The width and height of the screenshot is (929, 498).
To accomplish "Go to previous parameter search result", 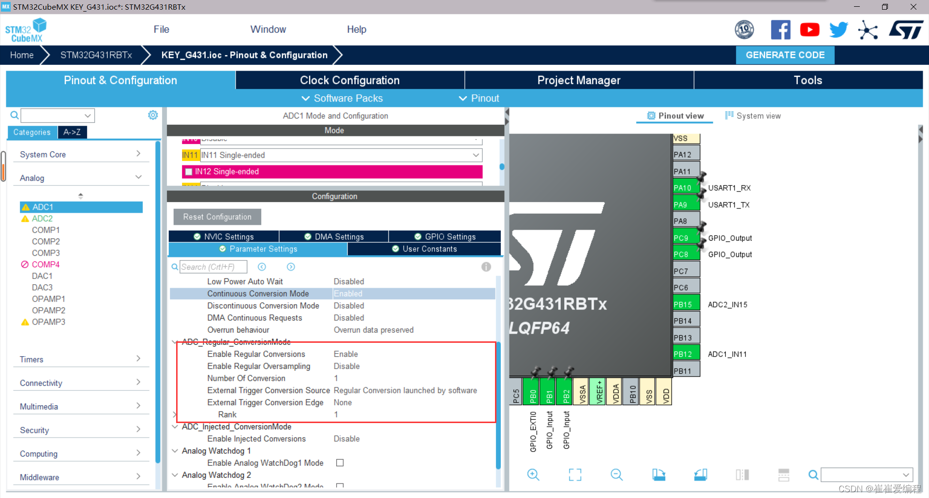I will (x=262, y=267).
